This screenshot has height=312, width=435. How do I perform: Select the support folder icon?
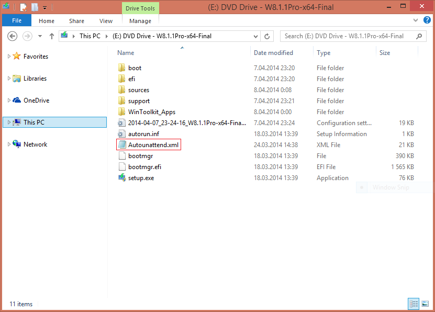pos(121,101)
